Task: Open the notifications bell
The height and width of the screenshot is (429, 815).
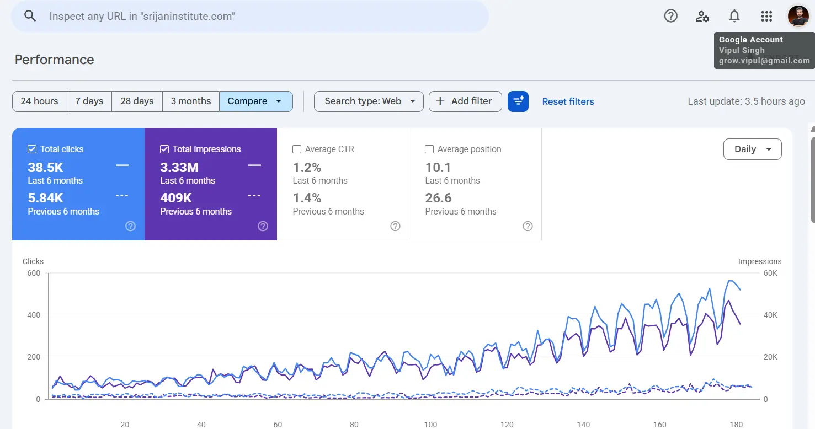Action: pyautogui.click(x=734, y=16)
